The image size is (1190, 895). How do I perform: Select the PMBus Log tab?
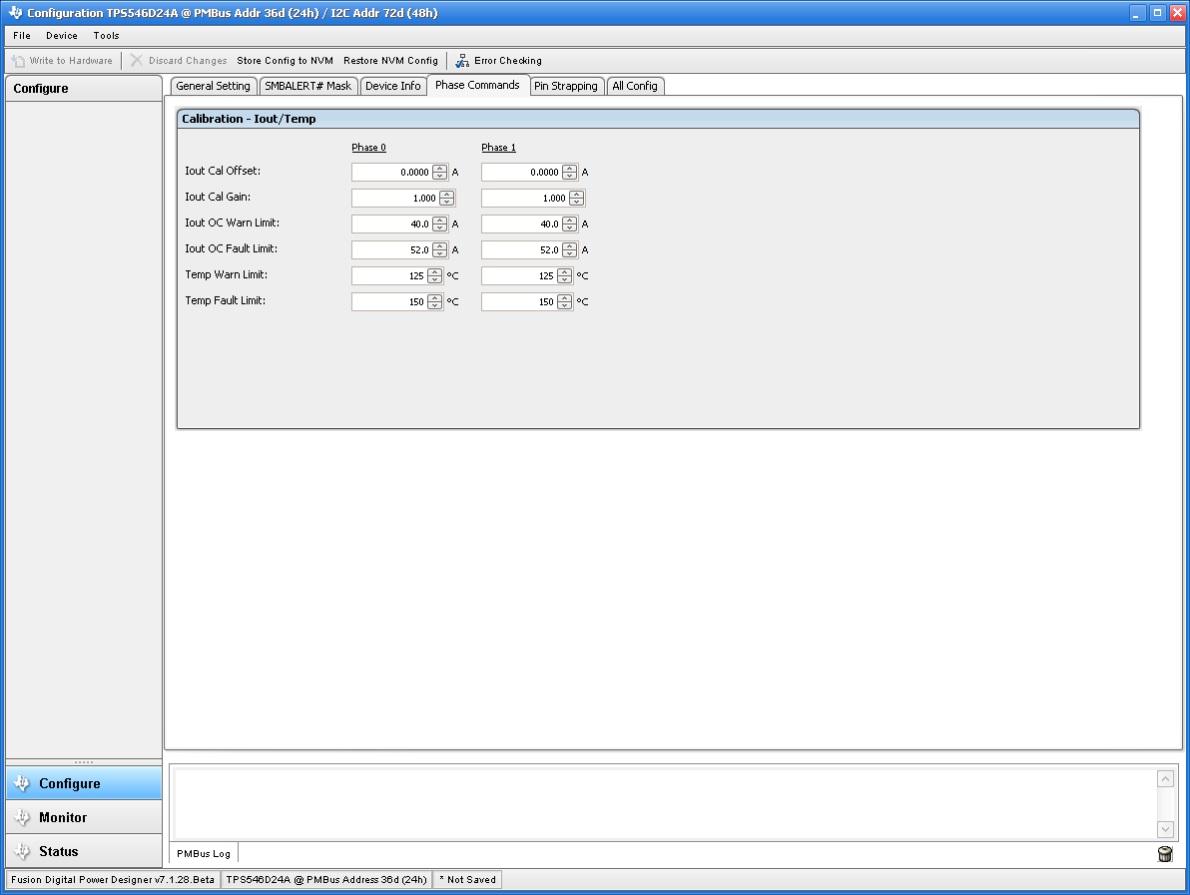point(203,853)
